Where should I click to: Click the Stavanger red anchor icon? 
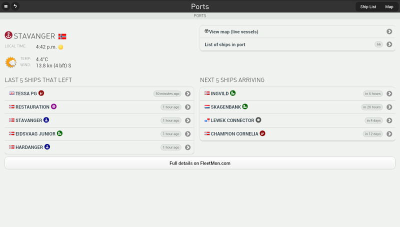click(8, 35)
